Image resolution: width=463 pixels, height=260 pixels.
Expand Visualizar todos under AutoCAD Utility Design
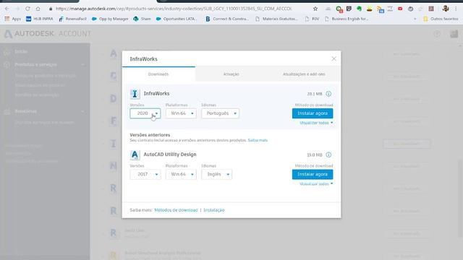316,183
